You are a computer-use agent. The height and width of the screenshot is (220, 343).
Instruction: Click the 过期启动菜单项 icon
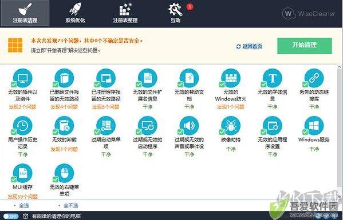pos(106,126)
